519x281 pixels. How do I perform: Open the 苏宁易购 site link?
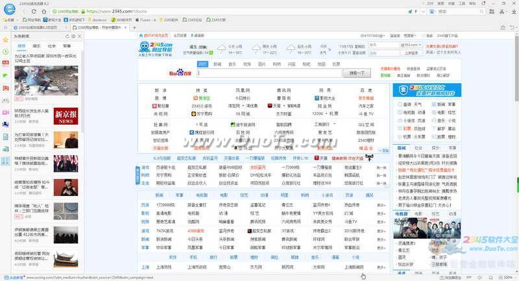point(202,114)
